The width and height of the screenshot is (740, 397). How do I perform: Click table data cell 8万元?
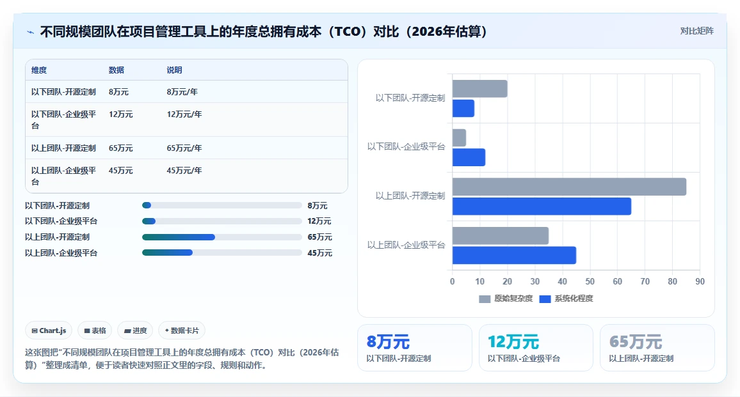pos(118,92)
